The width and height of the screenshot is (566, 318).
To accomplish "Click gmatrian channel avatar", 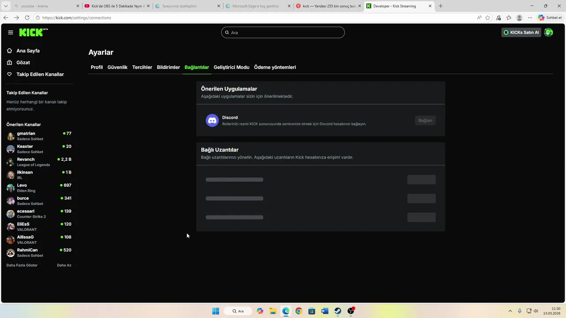I will pos(11,136).
